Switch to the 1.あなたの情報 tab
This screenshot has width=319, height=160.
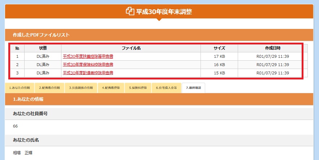pos(20,88)
